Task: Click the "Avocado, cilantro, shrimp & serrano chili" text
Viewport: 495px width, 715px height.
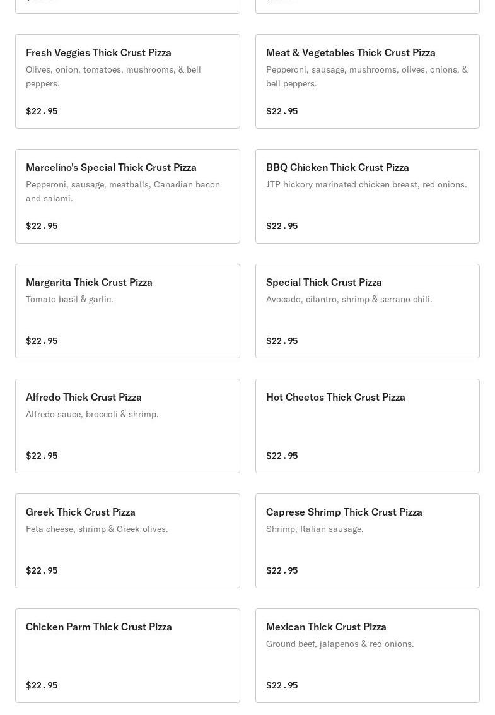Action: tap(349, 299)
